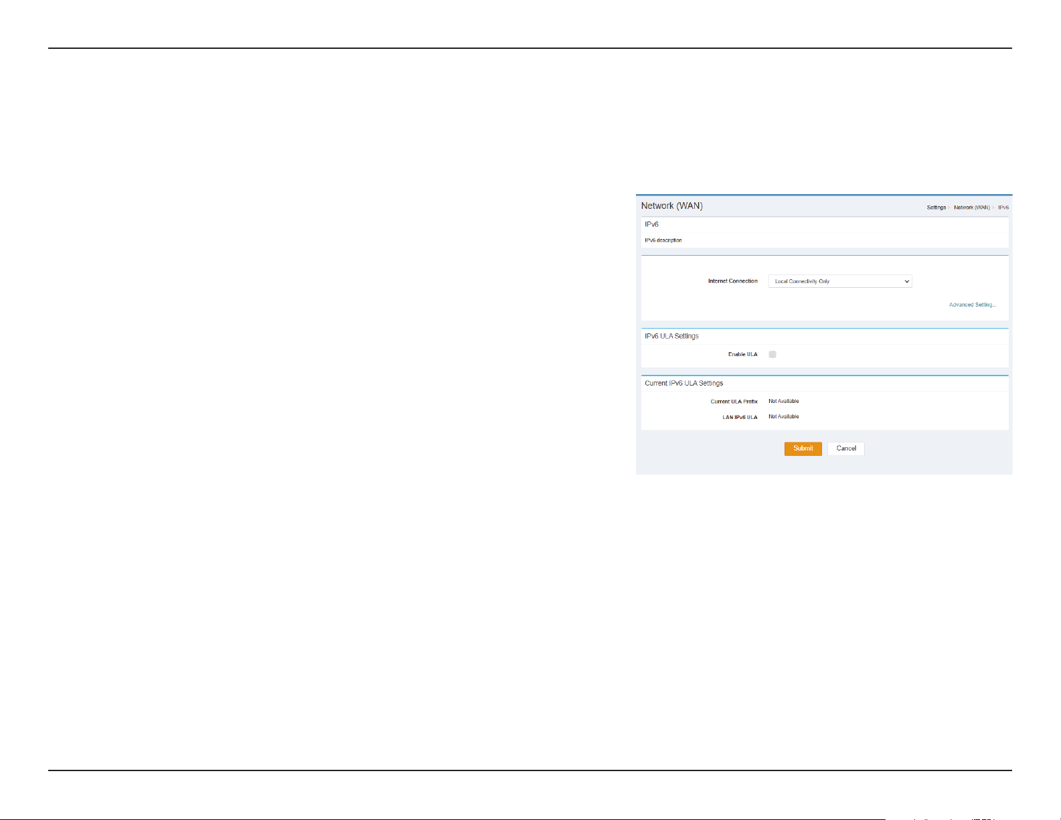This screenshot has height=820, width=1061.
Task: Click the IPv6 section heading
Action: point(651,224)
